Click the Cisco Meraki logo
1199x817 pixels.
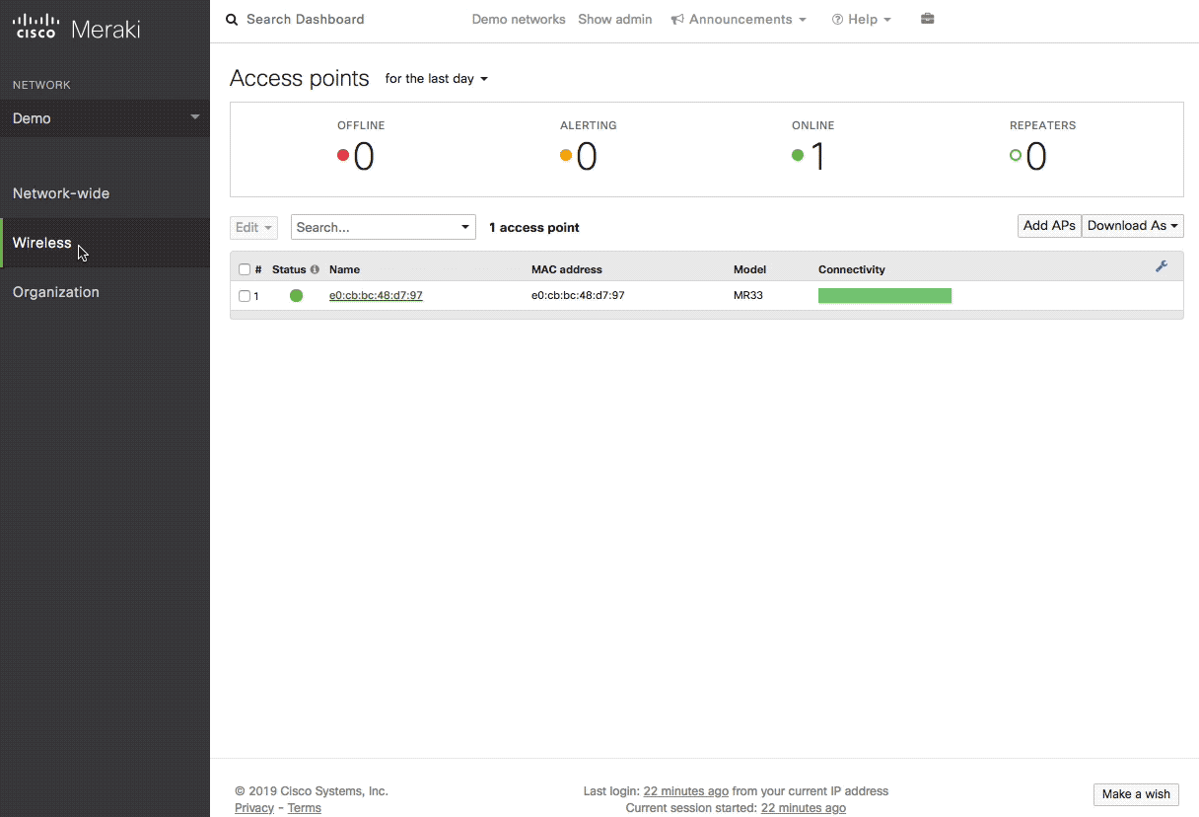point(77,28)
